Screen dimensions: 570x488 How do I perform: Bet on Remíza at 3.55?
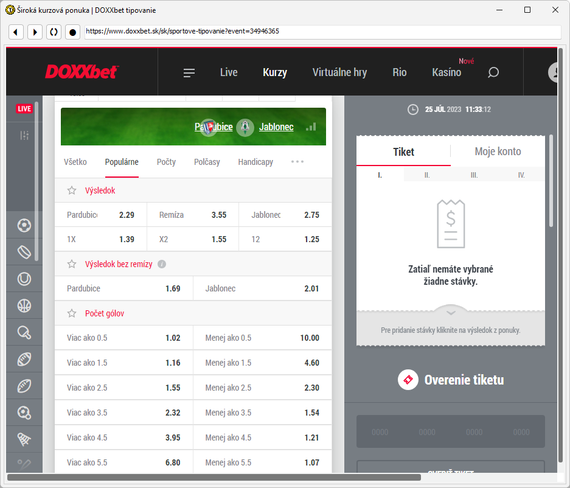pyautogui.click(x=193, y=215)
